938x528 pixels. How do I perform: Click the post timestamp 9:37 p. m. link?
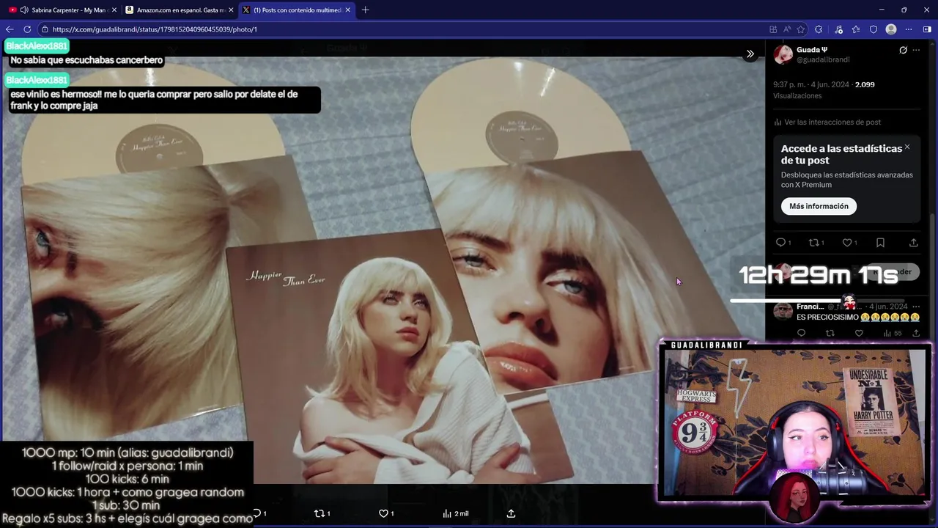[x=811, y=84]
